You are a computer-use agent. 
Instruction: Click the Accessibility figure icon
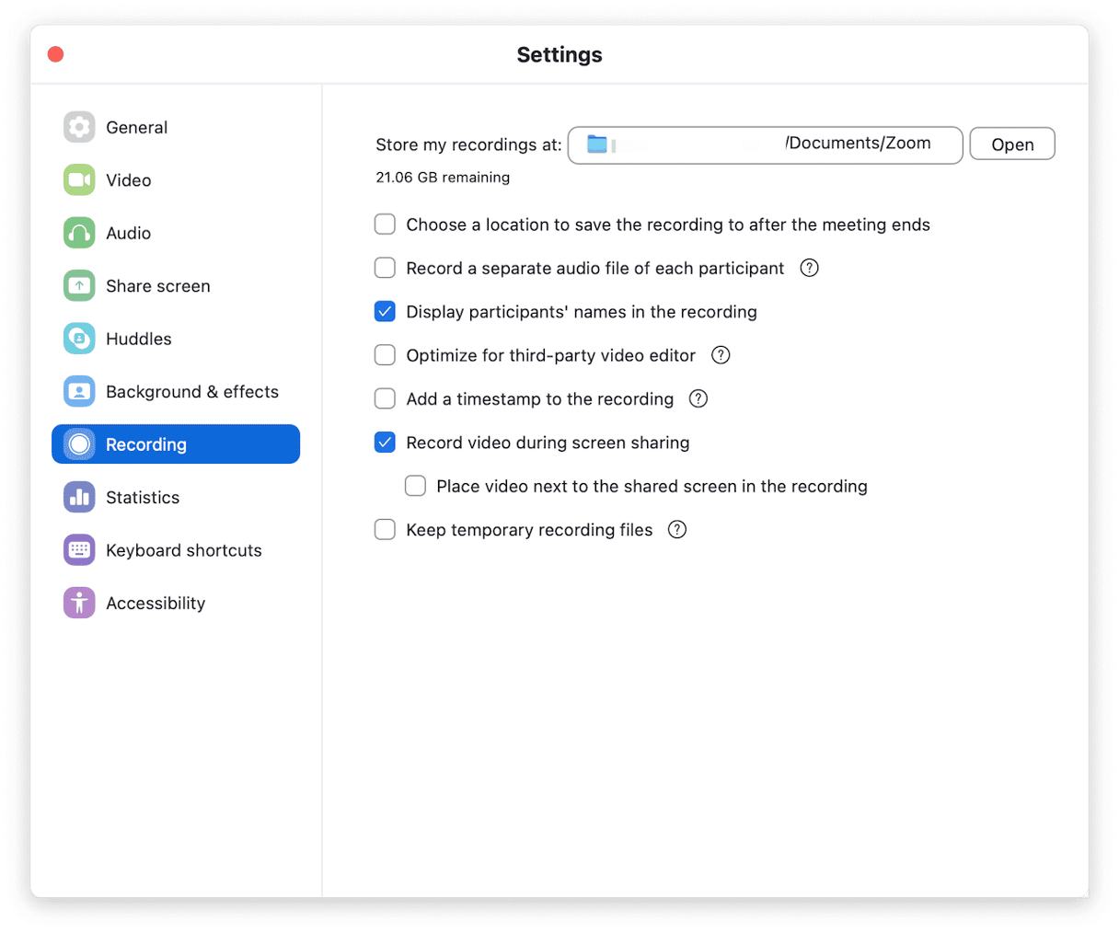click(79, 604)
